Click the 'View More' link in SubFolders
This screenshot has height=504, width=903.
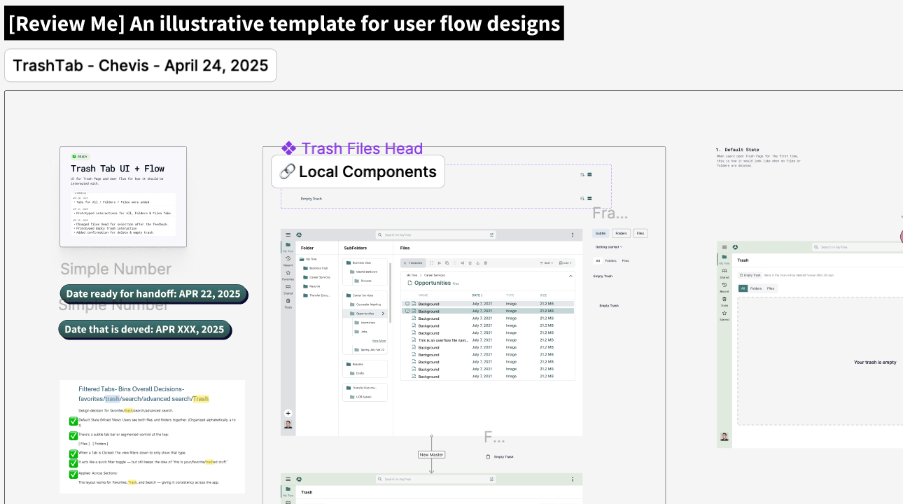[379, 341]
